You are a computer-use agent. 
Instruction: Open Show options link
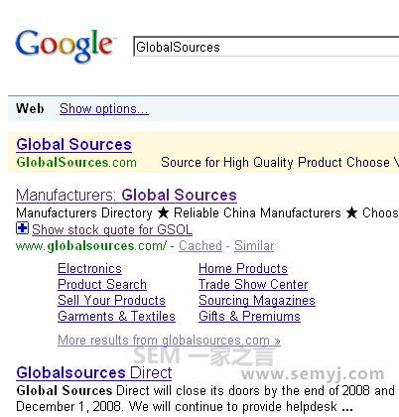coord(104,108)
